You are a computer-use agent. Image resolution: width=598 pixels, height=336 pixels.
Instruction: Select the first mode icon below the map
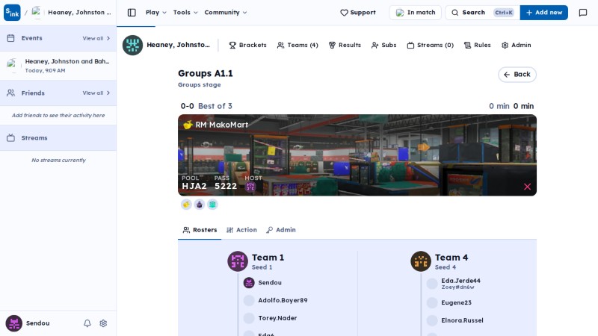pyautogui.click(x=186, y=205)
